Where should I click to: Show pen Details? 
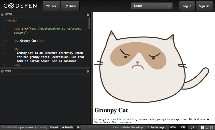pyautogui.click(x=68, y=127)
